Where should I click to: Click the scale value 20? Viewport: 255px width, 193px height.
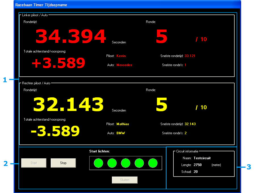point(195,172)
